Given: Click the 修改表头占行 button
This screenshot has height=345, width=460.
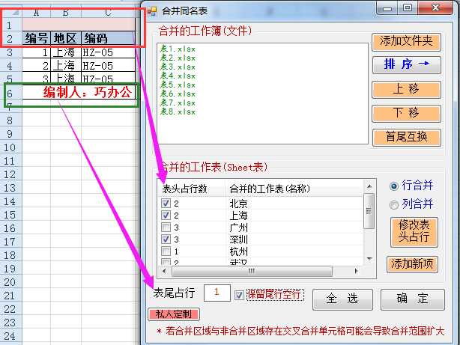Looking at the screenshot, I should pos(414,231).
